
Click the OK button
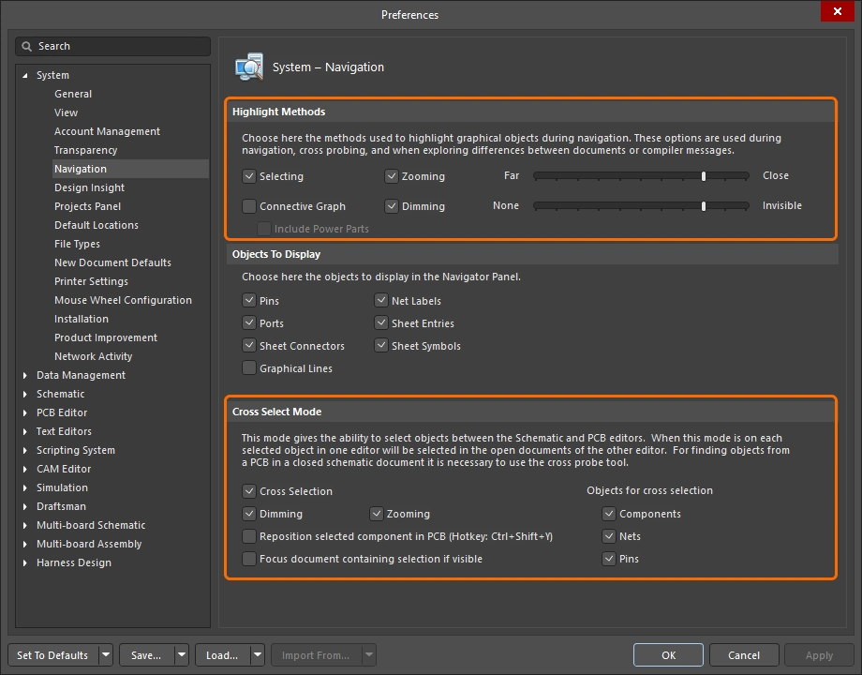[x=668, y=655]
